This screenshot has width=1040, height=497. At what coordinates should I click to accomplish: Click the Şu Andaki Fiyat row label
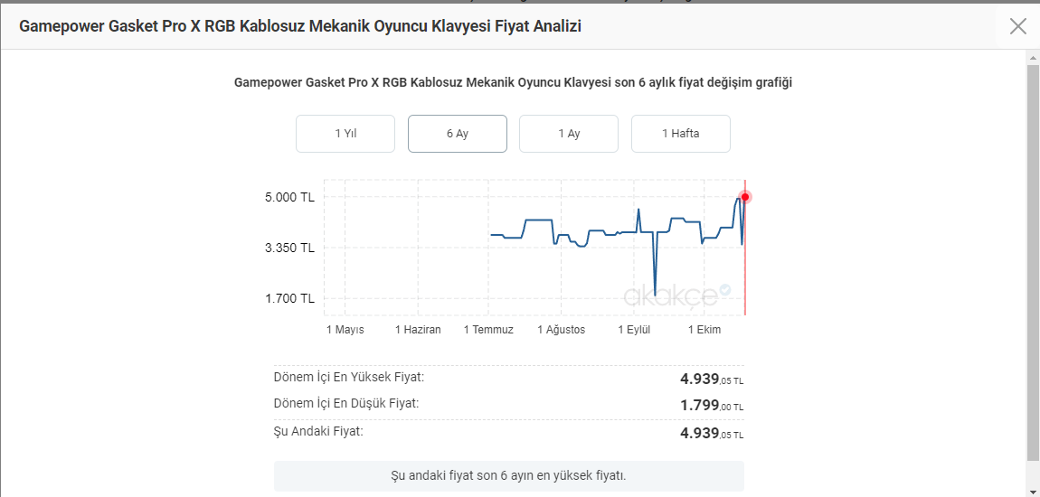coord(318,432)
